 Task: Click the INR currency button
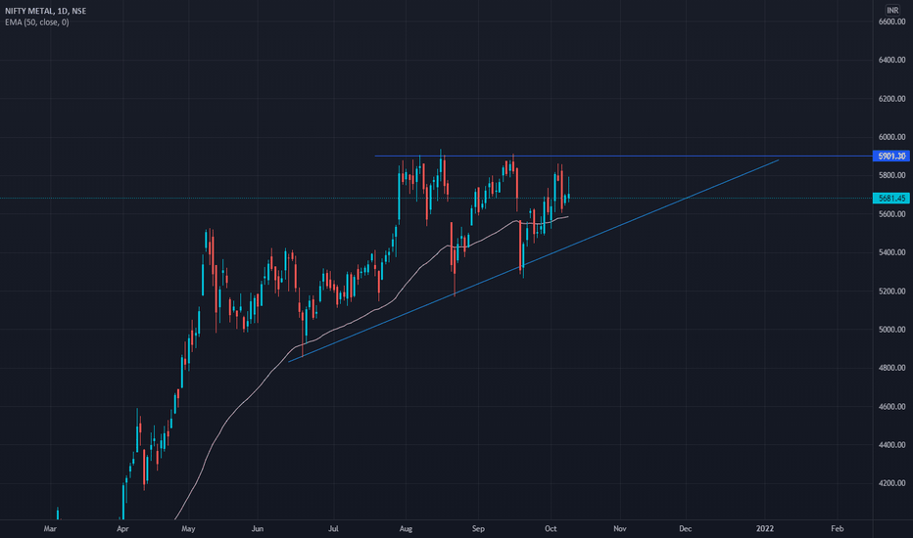892,10
